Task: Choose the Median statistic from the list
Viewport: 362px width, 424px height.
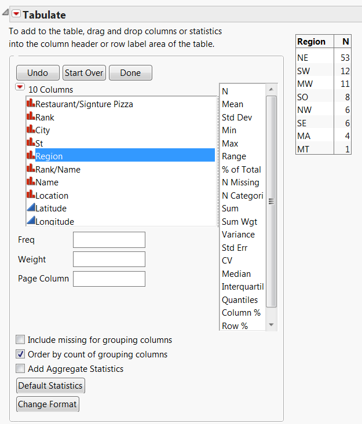Action: tap(236, 273)
